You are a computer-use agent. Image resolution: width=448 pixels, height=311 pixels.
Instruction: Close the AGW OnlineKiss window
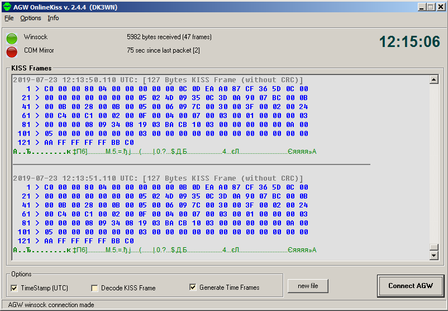[x=441, y=7]
